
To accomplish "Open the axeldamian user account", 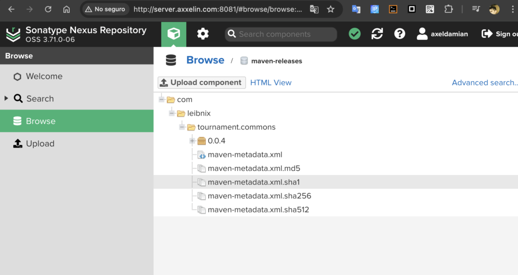I will tap(442, 34).
